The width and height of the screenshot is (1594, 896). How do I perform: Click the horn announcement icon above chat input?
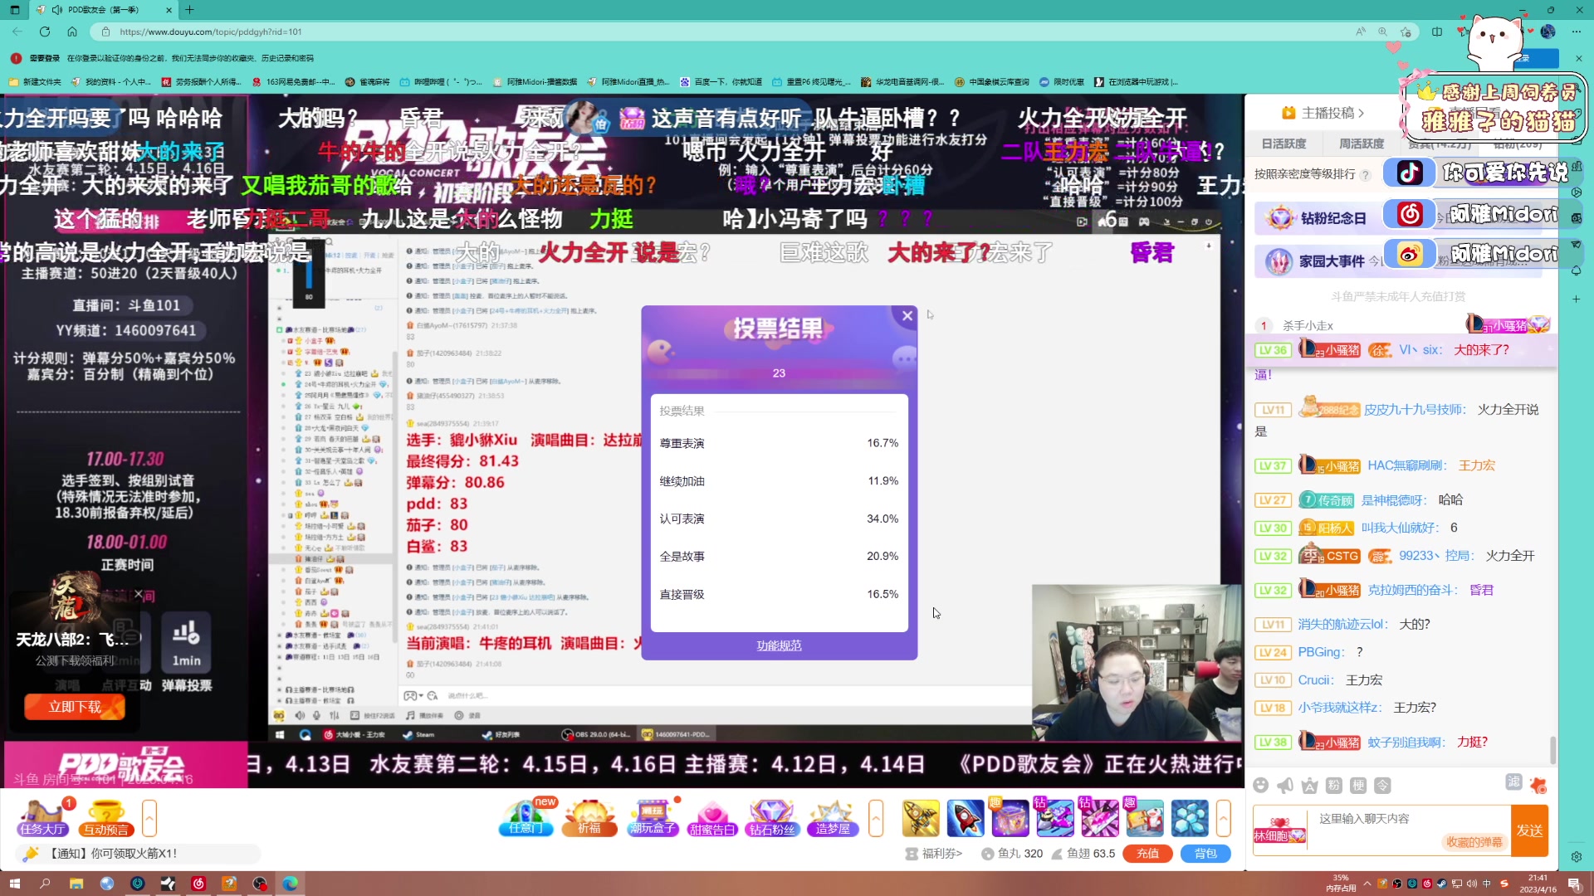1284,785
